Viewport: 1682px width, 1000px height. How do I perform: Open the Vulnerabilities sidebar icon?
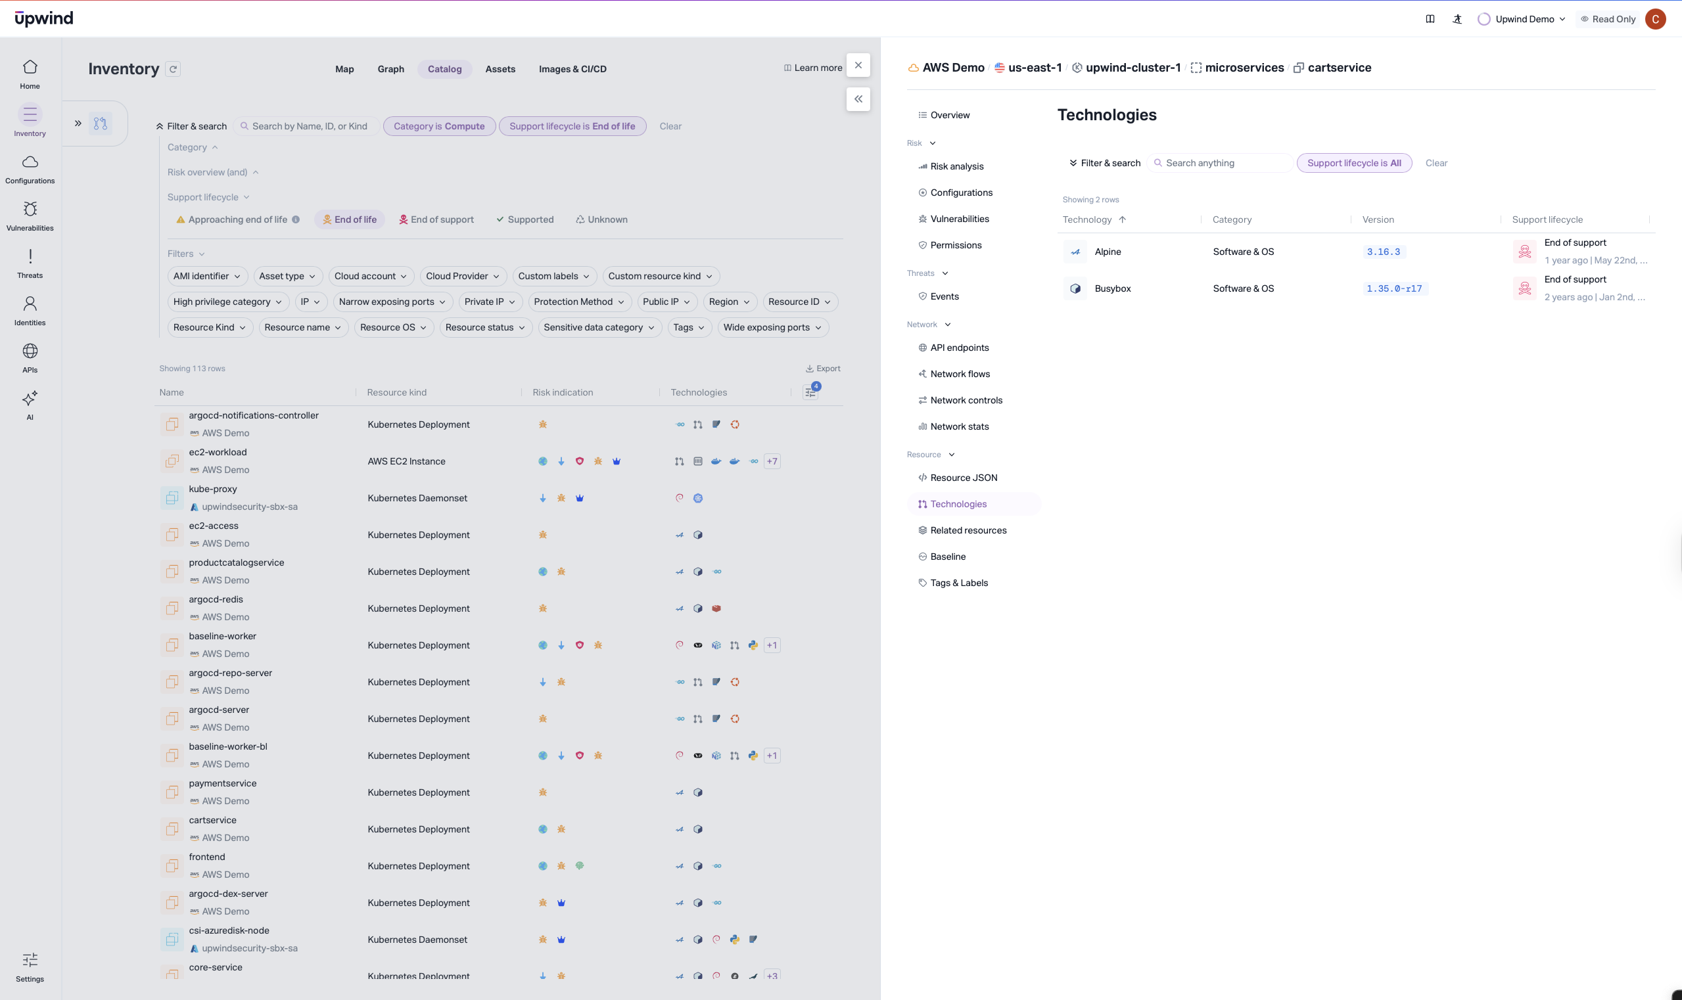(30, 210)
